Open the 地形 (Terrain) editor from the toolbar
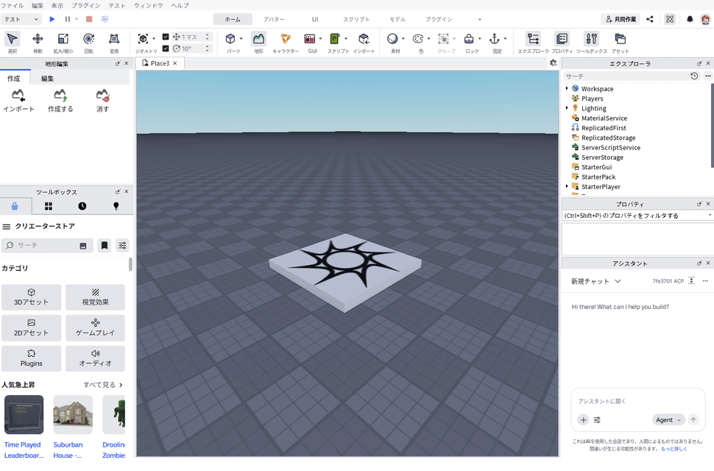The height and width of the screenshot is (471, 714). [x=258, y=43]
